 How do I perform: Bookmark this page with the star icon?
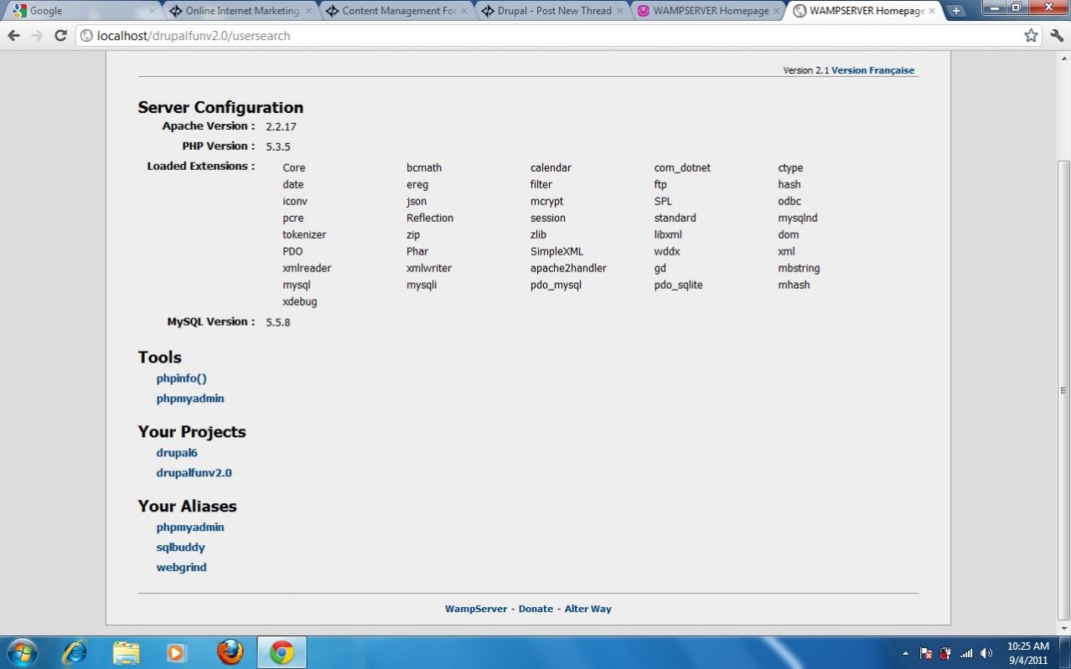pyautogui.click(x=1031, y=35)
